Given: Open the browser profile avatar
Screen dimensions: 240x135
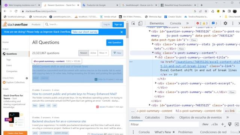Looking at the screenshot, I should click(235, 11).
